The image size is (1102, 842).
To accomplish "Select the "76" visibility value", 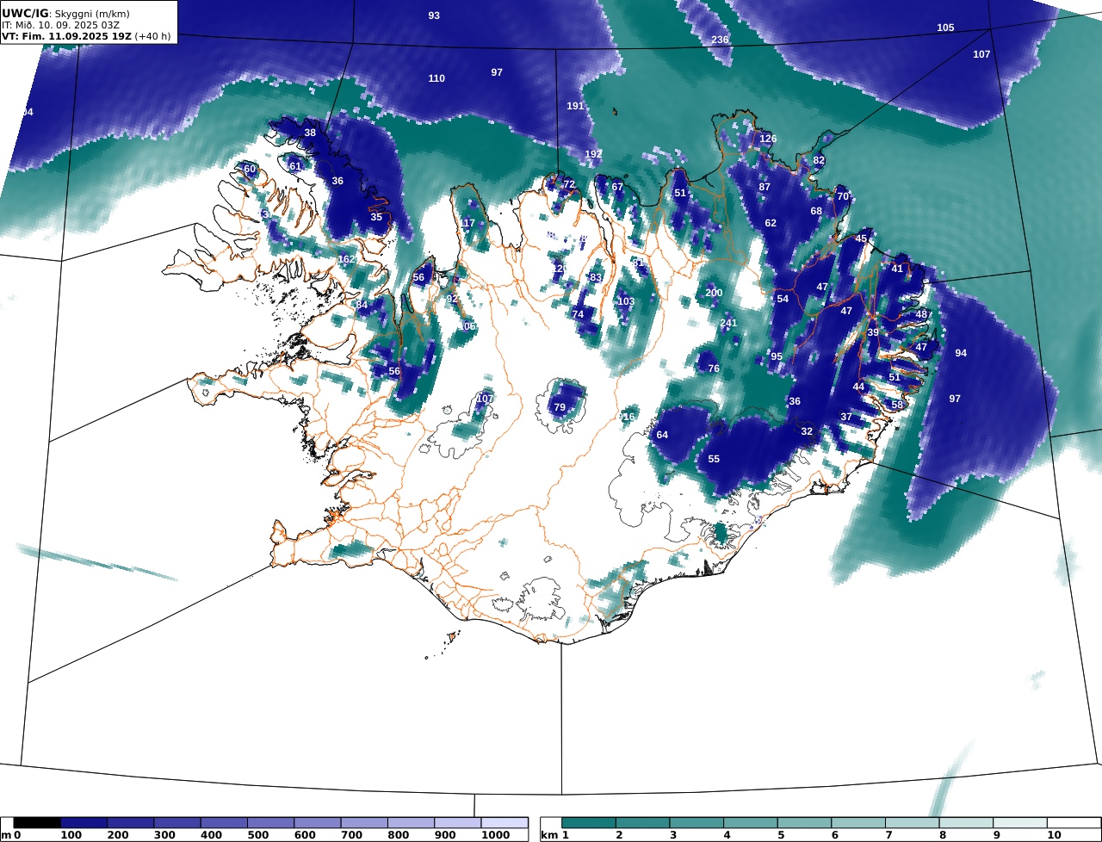I will tap(714, 368).
